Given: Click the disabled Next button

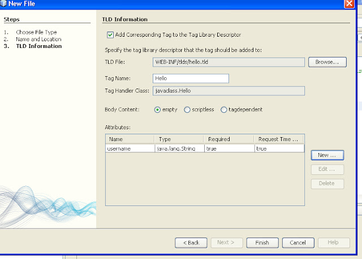Looking at the screenshot, I should (227, 243).
